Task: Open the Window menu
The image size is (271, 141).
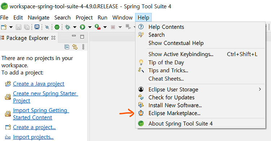Action: point(122,18)
